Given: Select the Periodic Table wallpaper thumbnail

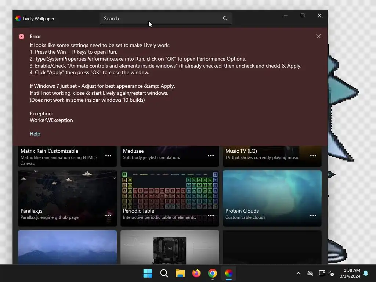Looking at the screenshot, I should pyautogui.click(x=170, y=198).
